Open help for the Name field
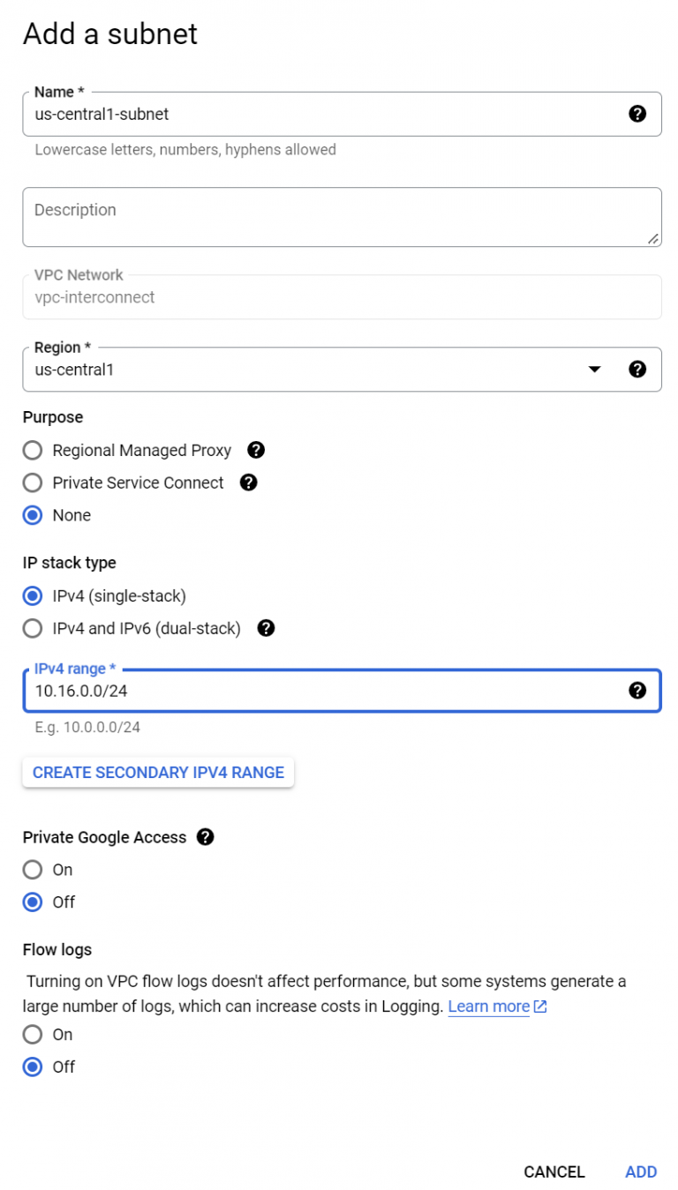 click(638, 114)
